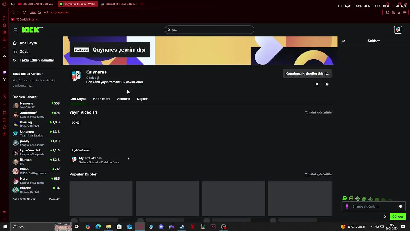Open browser downloads icon
This screenshot has width=410, height=231.
pyautogui.click(x=399, y=13)
